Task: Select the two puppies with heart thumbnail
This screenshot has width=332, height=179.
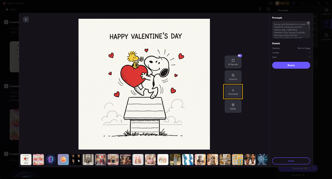Action: (x=150, y=159)
